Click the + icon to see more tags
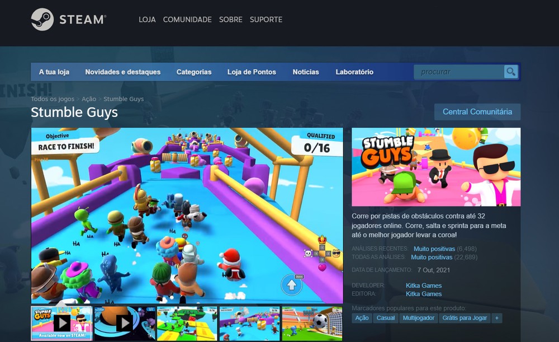 [496, 318]
